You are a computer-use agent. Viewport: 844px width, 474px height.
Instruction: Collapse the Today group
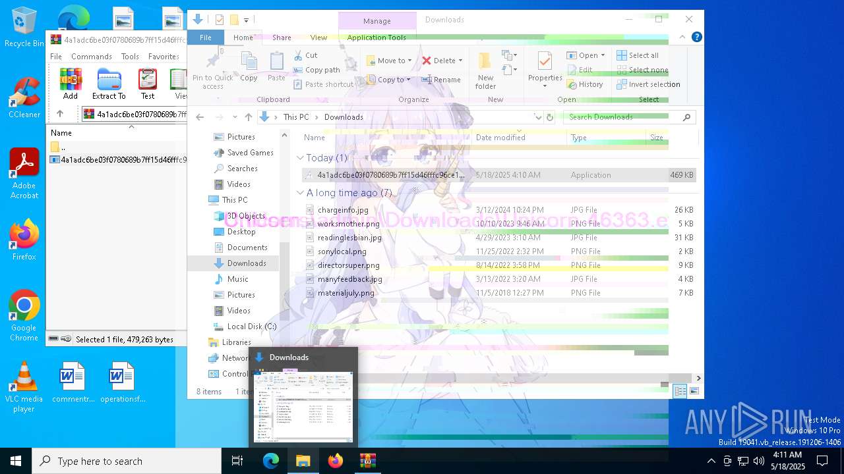tap(300, 158)
